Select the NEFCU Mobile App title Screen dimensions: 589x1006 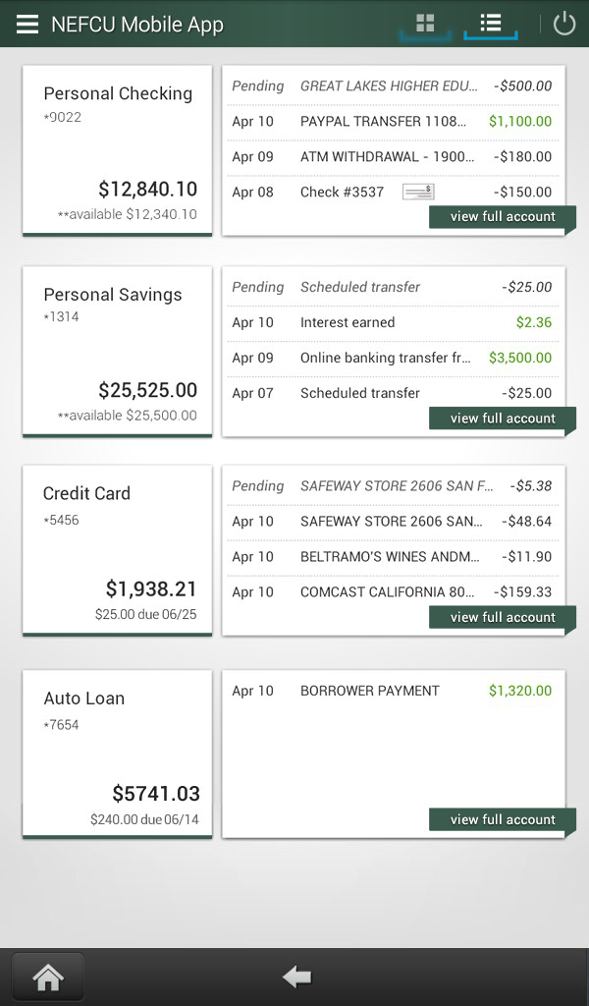(x=137, y=24)
